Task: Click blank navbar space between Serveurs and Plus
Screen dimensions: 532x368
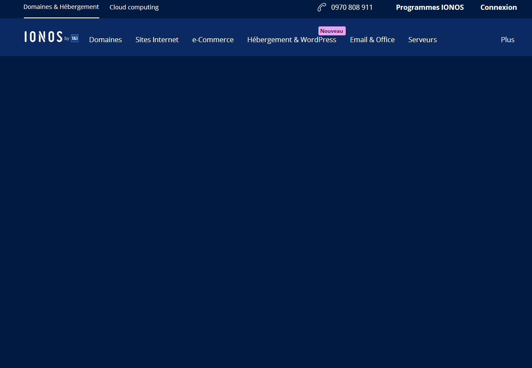Action: click(x=469, y=40)
